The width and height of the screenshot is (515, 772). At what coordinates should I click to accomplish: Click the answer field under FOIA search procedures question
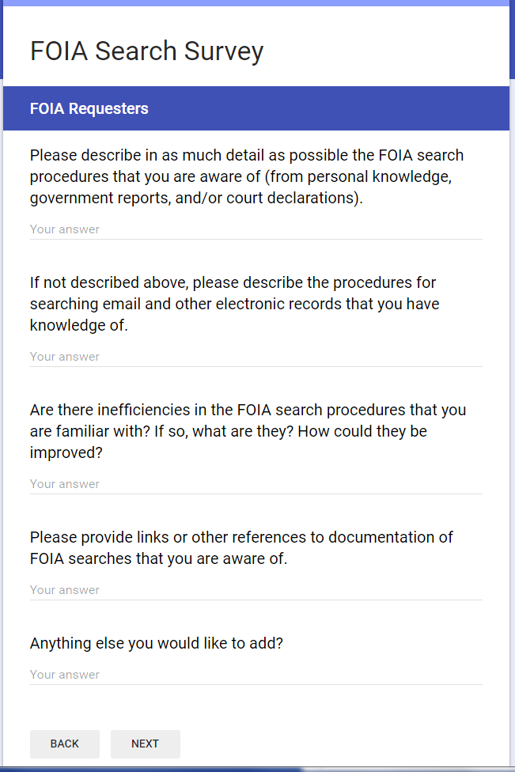pos(256,229)
